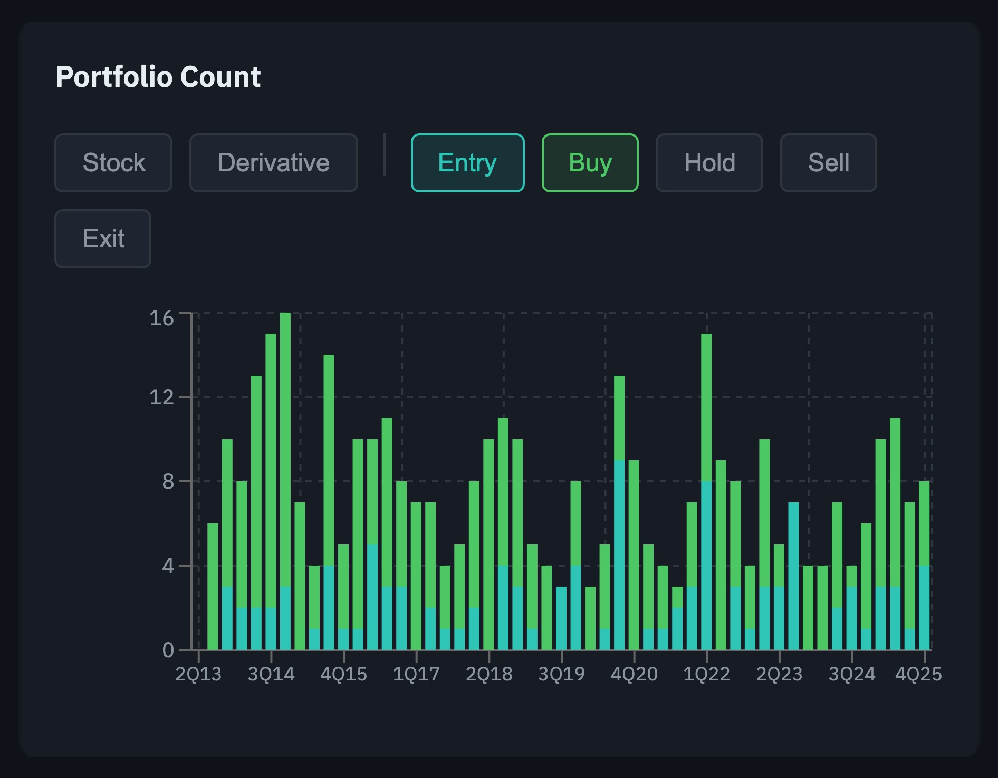Click the 0 y-axis label
Image resolution: width=998 pixels, height=778 pixels.
click(x=168, y=650)
